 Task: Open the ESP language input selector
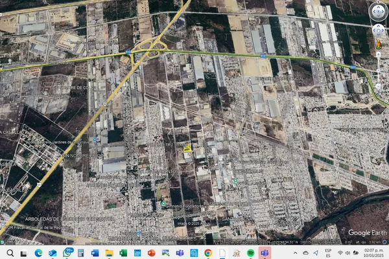(328, 252)
